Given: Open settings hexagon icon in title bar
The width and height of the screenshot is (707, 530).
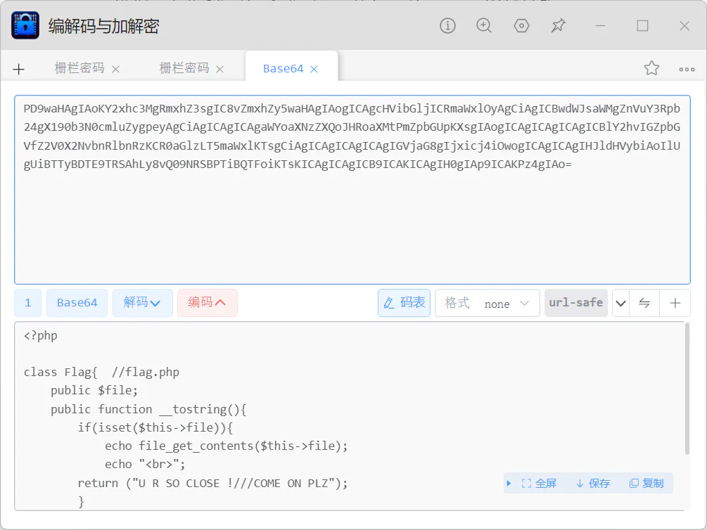Looking at the screenshot, I should click(x=521, y=26).
